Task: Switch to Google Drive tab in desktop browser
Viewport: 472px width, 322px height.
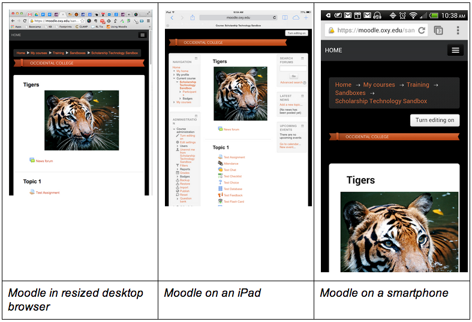Action: pos(37,14)
